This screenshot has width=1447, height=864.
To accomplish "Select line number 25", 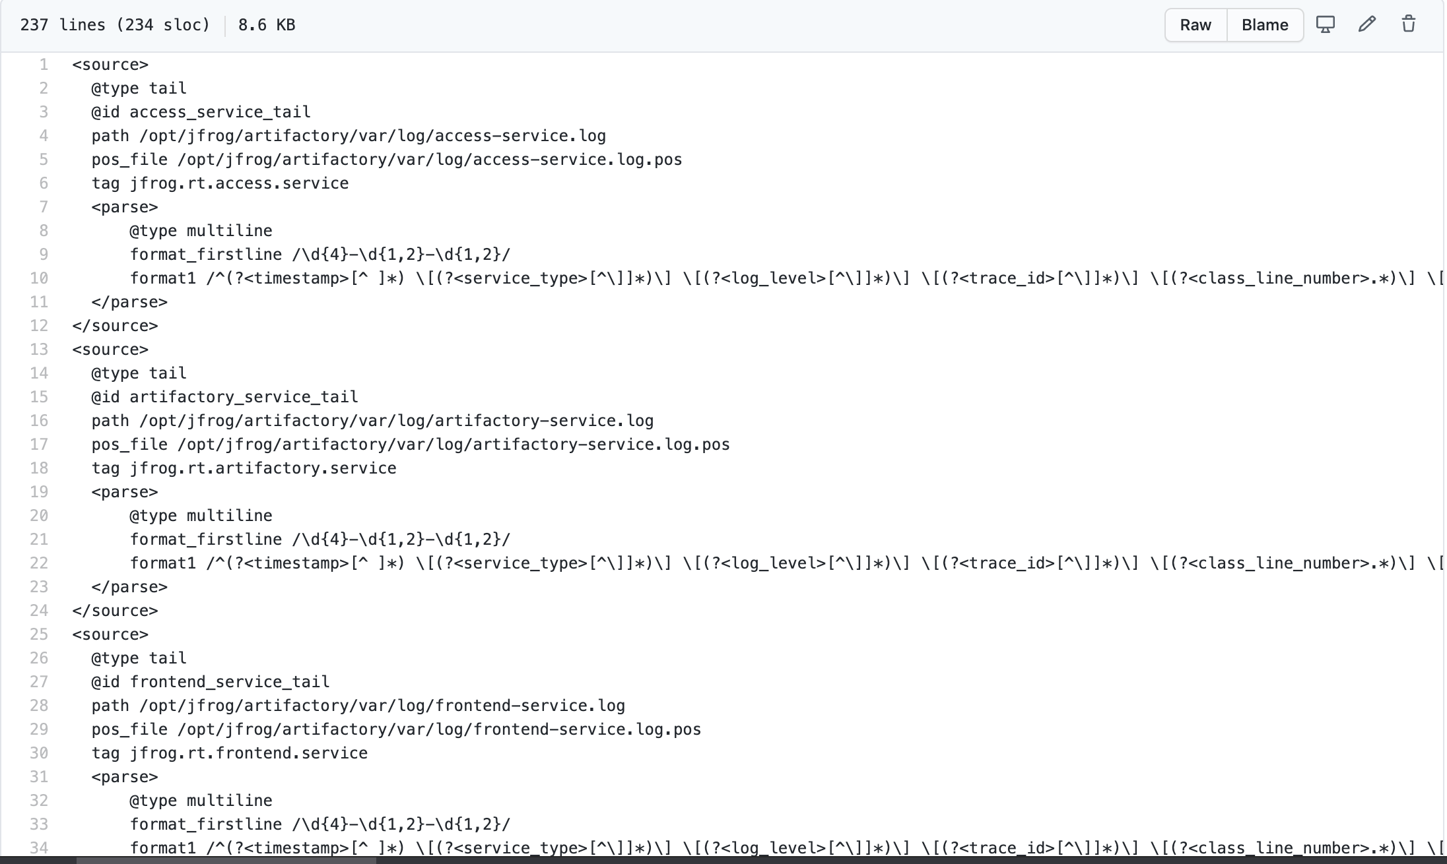I will 39,634.
